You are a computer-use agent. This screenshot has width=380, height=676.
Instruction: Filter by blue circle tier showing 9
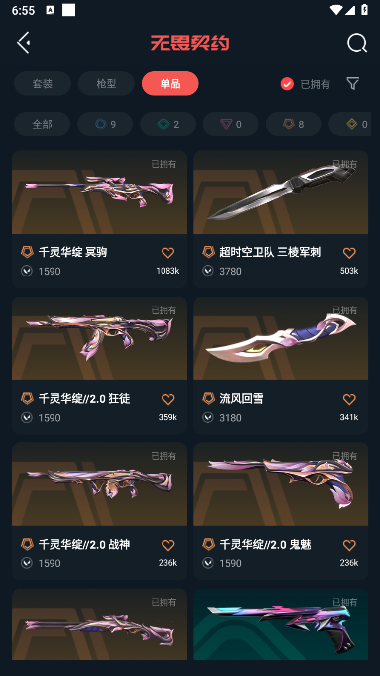click(105, 124)
